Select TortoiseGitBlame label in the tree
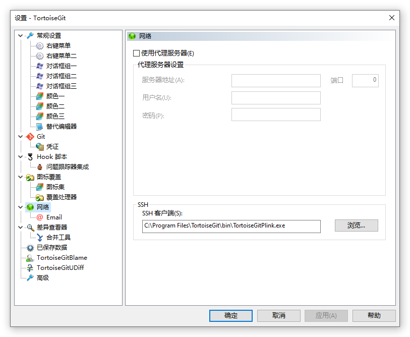The width and height of the screenshot is (410, 337). point(62,258)
